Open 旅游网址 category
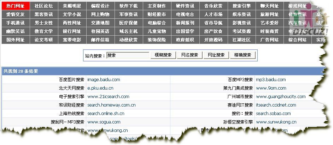Screen dimensions: 333x145 [x=270, y=14]
